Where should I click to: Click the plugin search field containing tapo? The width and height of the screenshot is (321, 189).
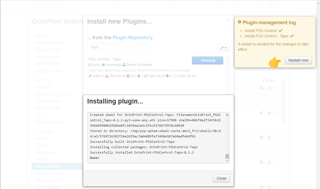point(119,47)
